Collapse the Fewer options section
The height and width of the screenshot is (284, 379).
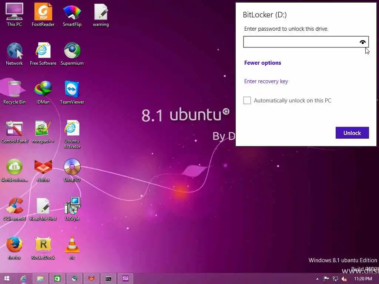(x=262, y=63)
